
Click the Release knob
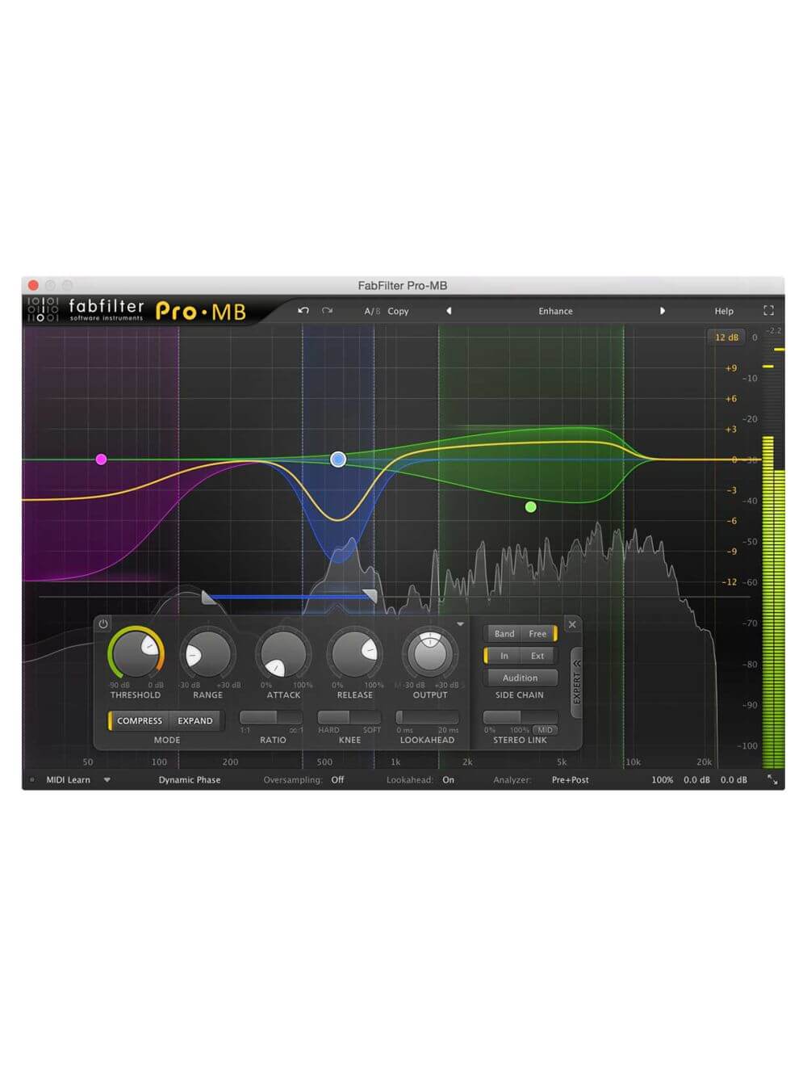point(354,654)
